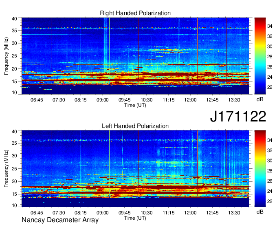Click the 07:30 tick of the right-handed plot

pos(59,100)
